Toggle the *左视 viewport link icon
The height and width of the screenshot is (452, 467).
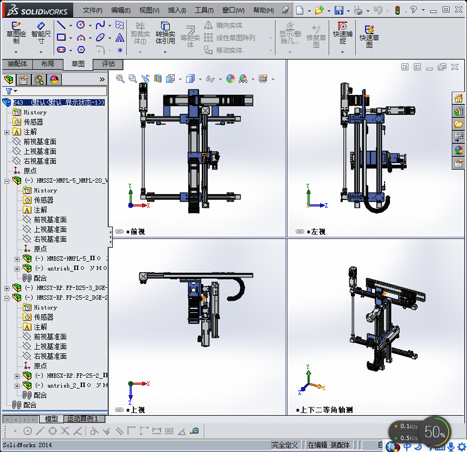pos(300,231)
